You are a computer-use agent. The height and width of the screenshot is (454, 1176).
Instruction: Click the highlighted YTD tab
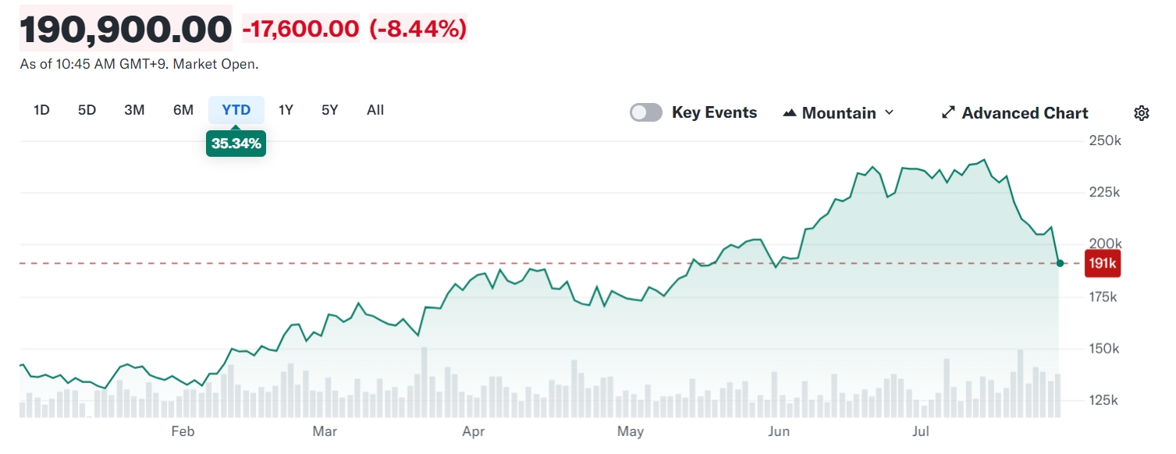tap(236, 110)
